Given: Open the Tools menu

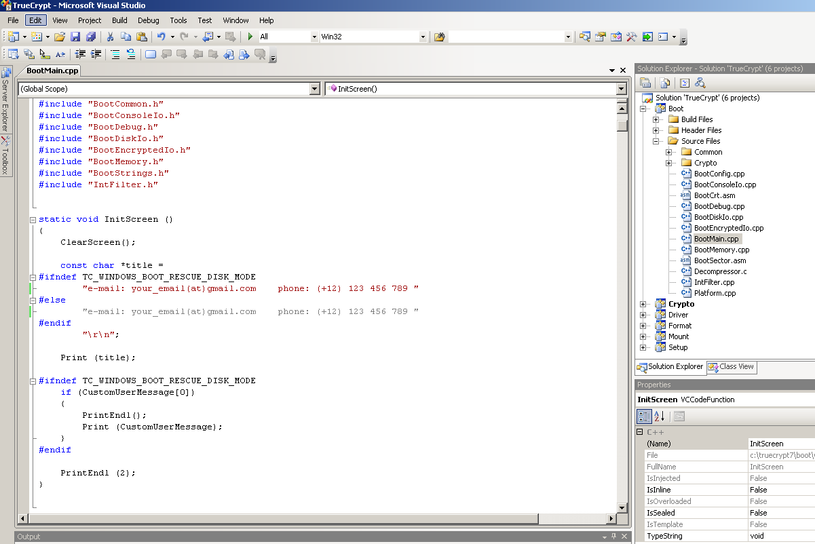Looking at the screenshot, I should pyautogui.click(x=178, y=20).
